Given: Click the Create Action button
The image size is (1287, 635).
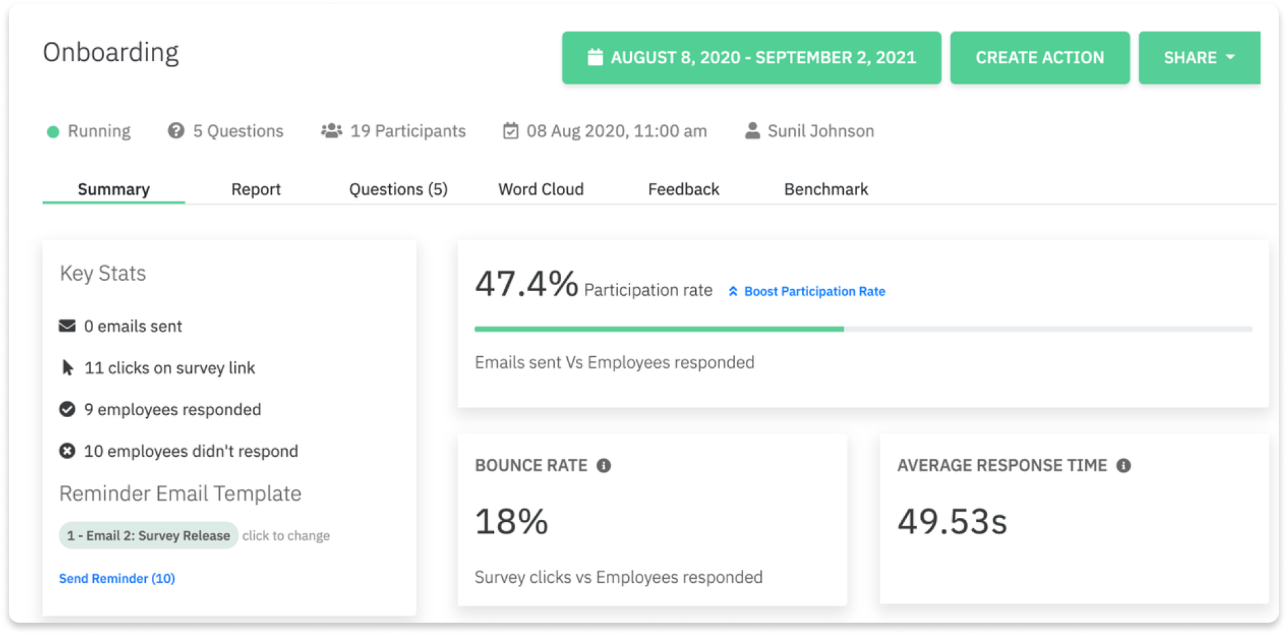Looking at the screenshot, I should pyautogui.click(x=1040, y=58).
